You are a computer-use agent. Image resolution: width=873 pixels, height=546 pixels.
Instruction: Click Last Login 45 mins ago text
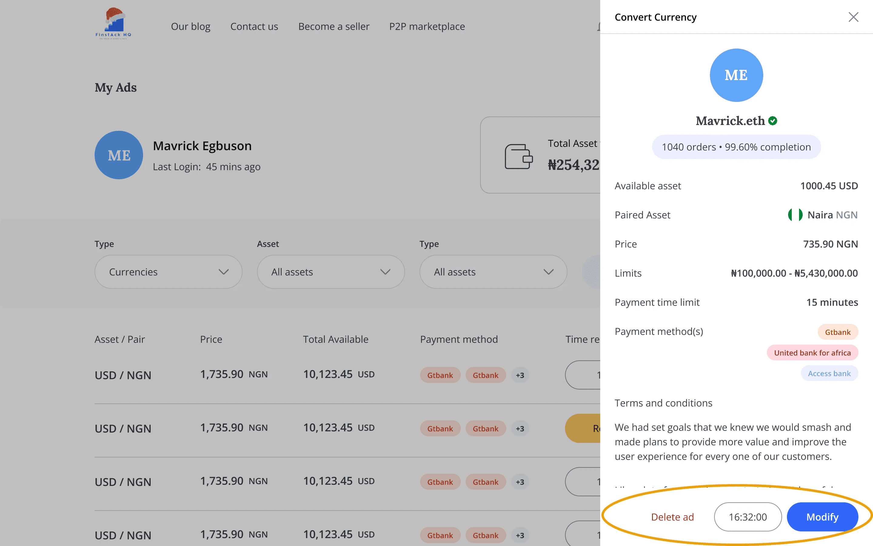(207, 167)
